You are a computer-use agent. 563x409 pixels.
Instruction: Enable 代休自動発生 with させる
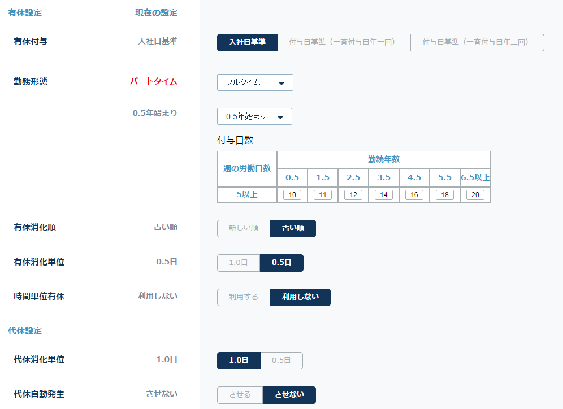(240, 395)
